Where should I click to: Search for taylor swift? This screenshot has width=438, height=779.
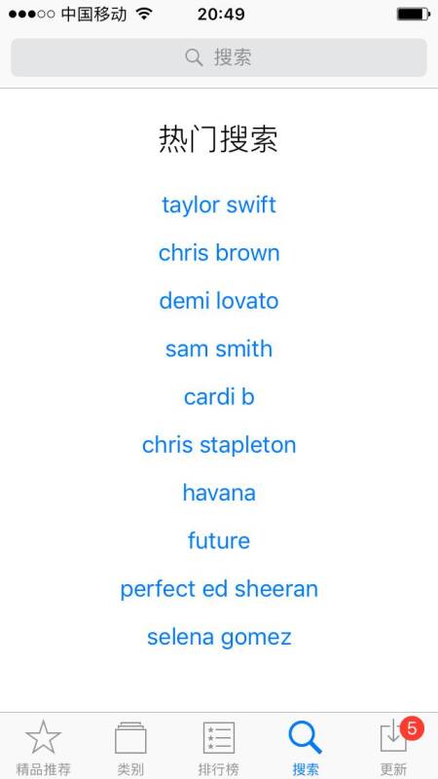point(218,204)
